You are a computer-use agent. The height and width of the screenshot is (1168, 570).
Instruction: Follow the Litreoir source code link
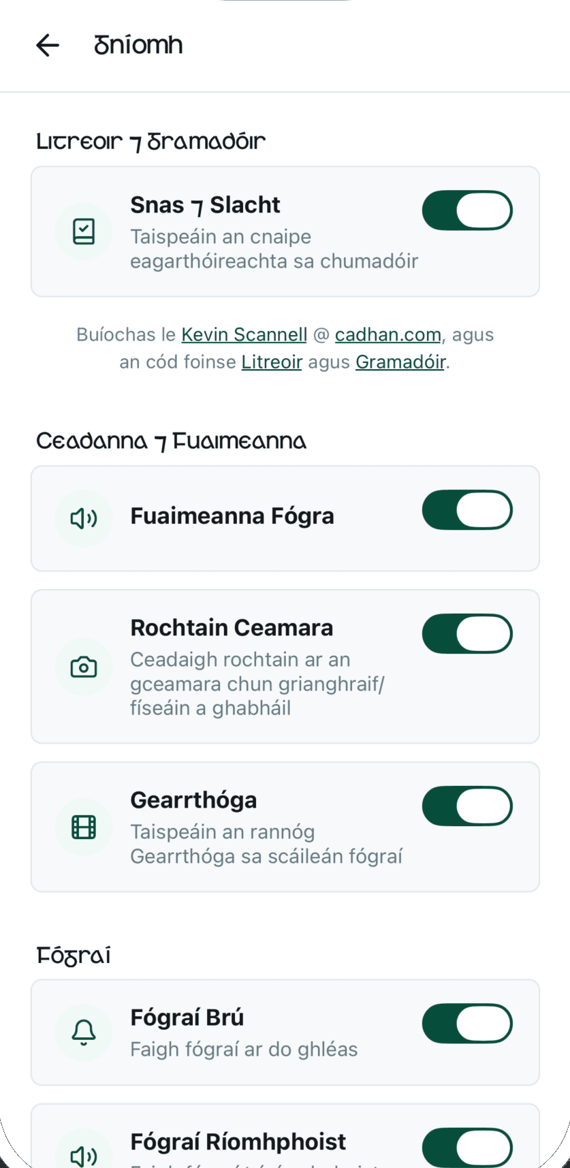pos(272,362)
